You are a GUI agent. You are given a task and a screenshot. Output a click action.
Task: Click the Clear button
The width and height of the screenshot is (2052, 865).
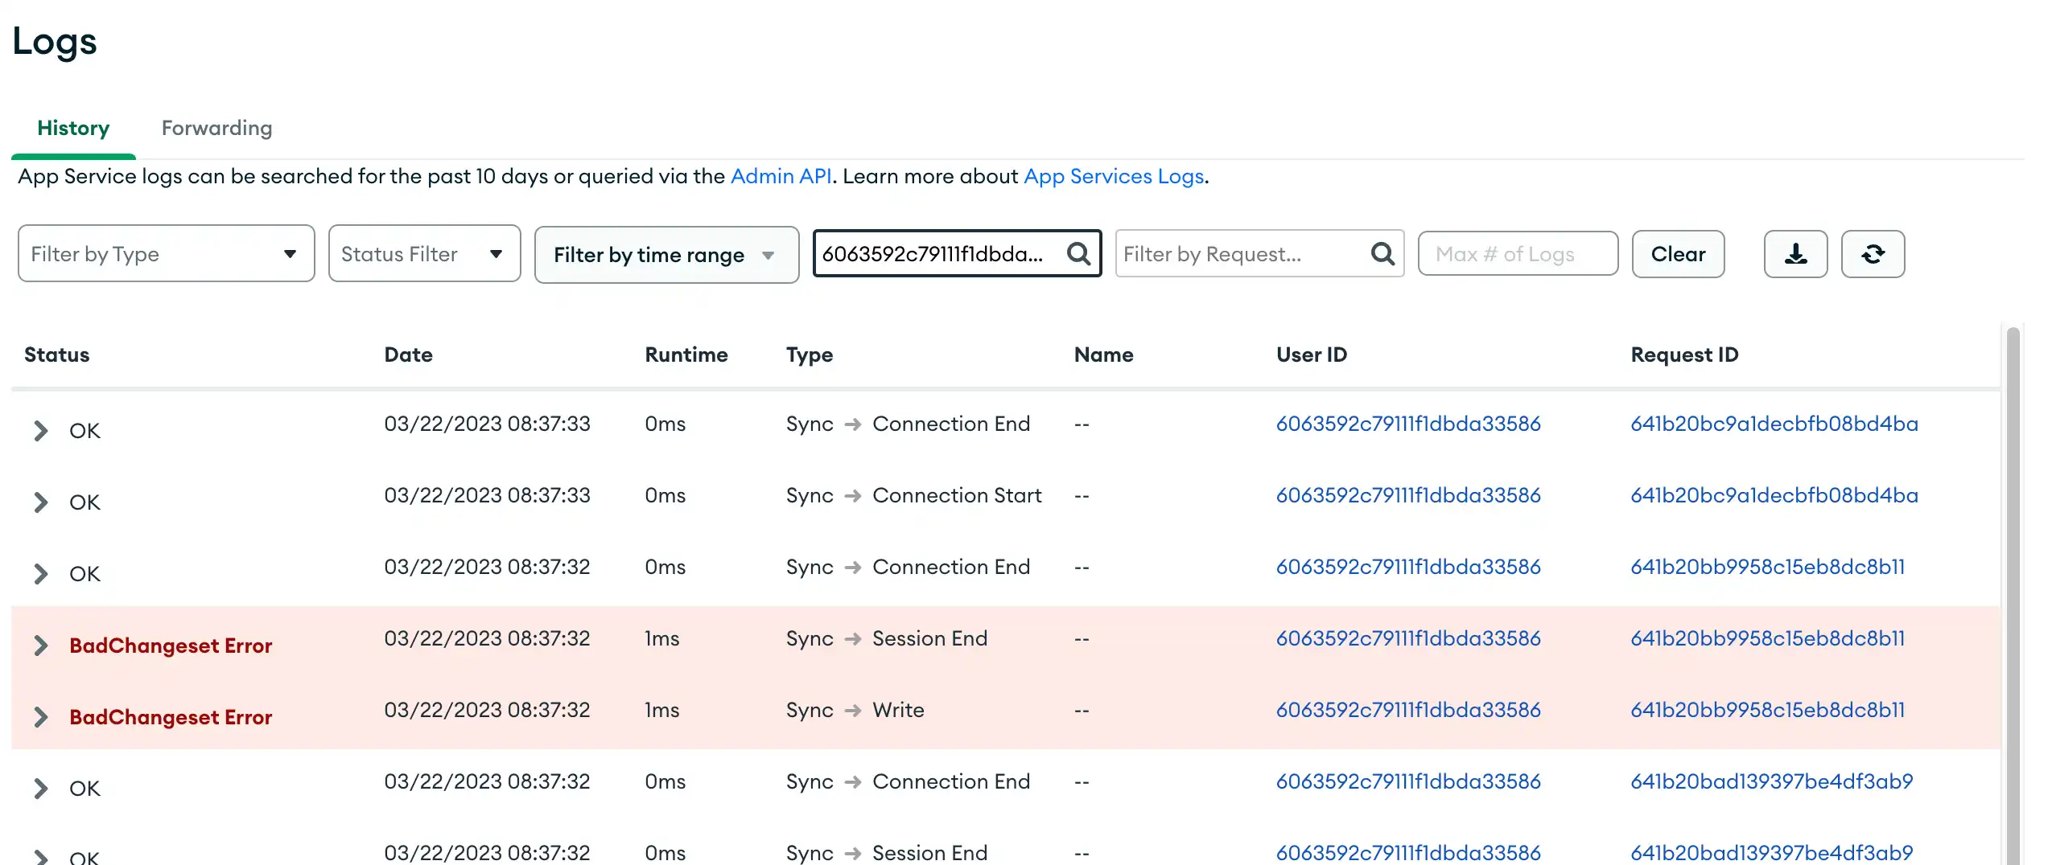[1678, 253]
